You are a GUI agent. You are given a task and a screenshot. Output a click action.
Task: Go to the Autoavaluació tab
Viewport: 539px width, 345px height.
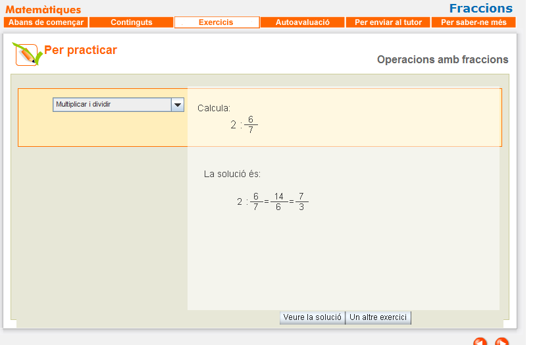(302, 22)
